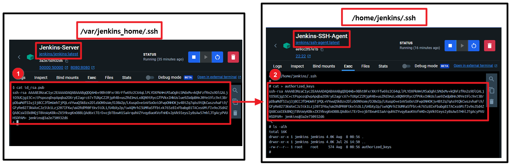Open Files tab of Jenkins-Server

point(109,78)
